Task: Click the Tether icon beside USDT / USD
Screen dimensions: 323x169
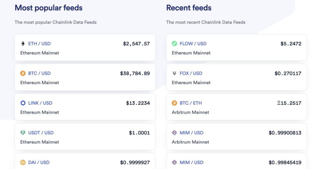Action: click(x=23, y=133)
